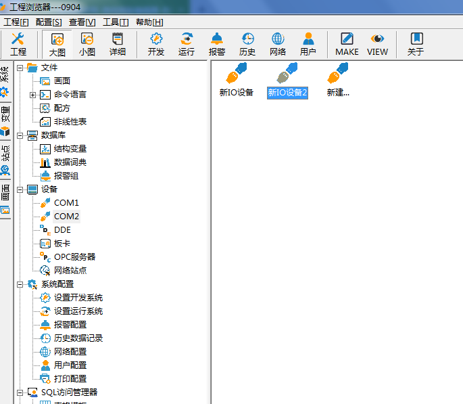Select COM2 device node
The image size is (463, 404).
66,217
